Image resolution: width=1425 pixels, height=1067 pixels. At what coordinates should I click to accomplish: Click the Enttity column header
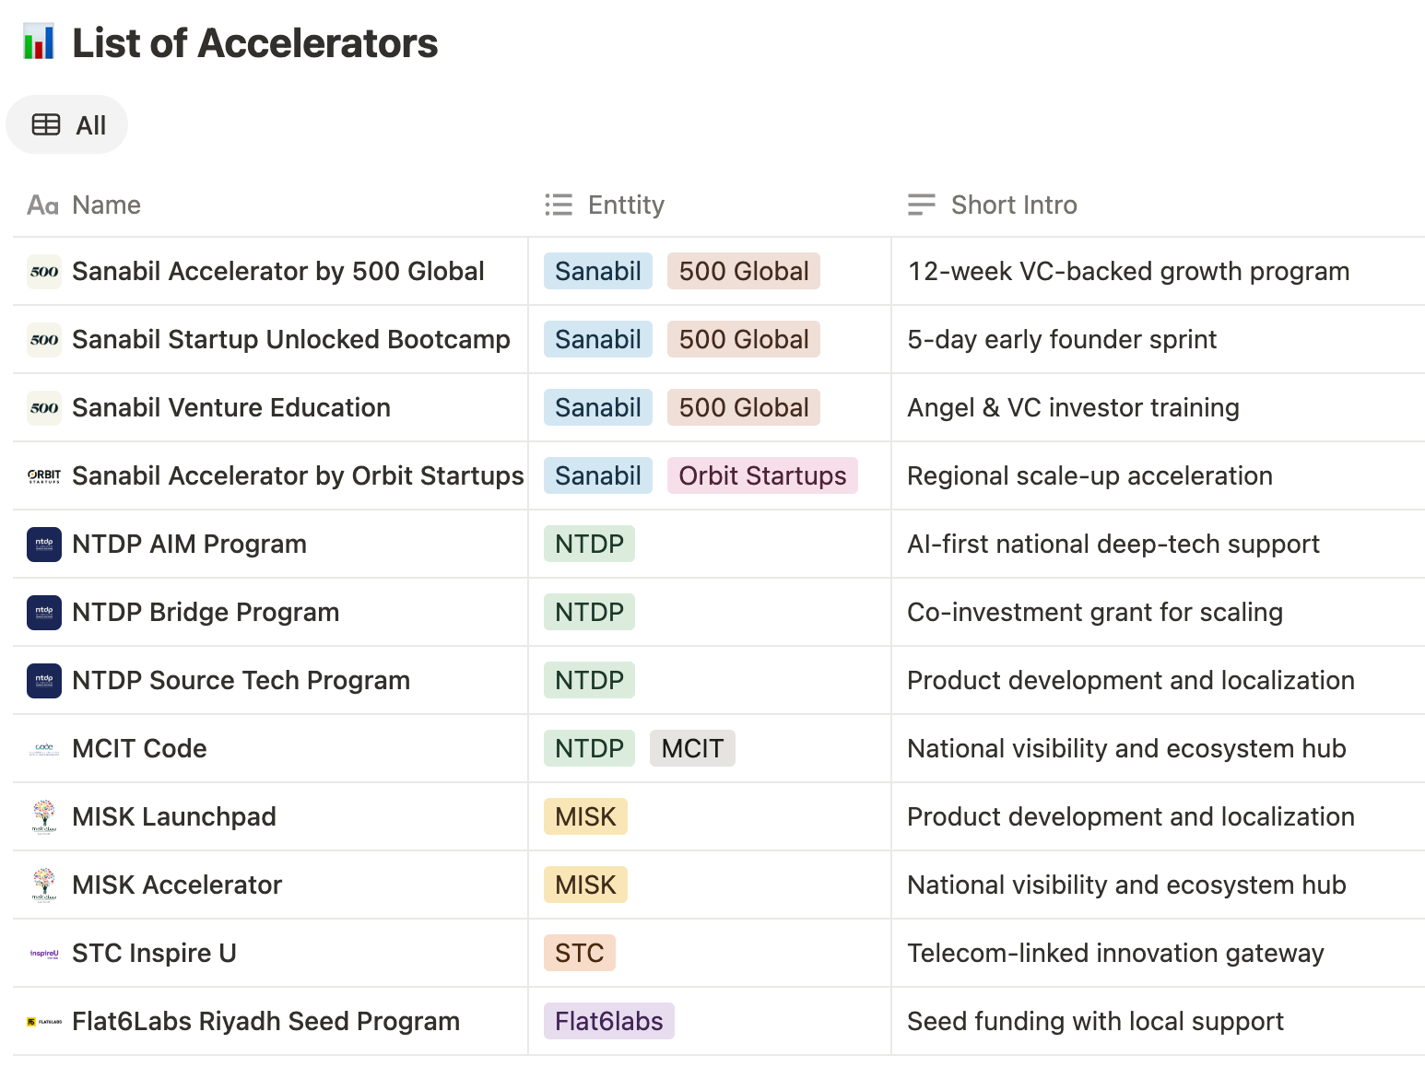click(605, 205)
